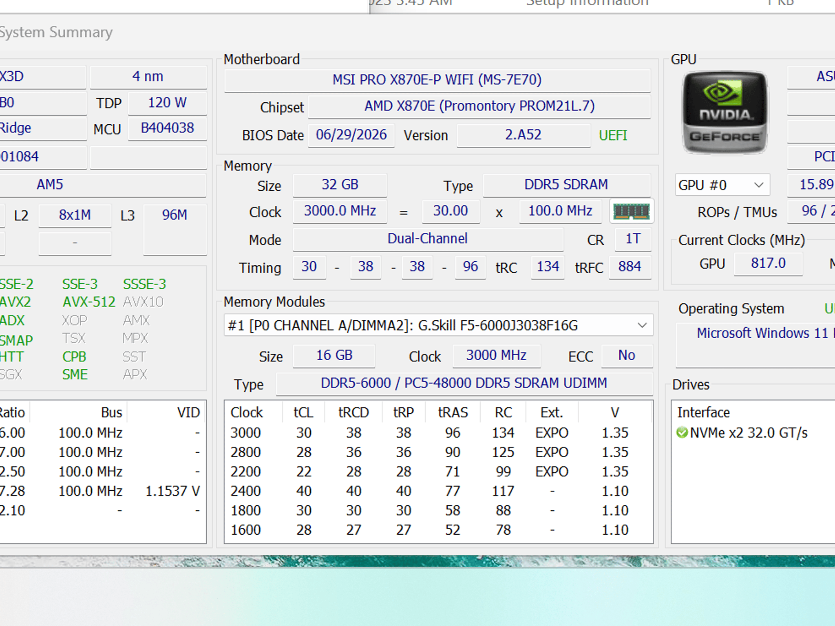Click the command rate 1T field
The image size is (835, 626).
[x=633, y=239]
